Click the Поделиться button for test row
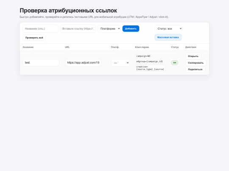Image resolution: width=229 pixels, height=171 pixels. tap(195, 69)
